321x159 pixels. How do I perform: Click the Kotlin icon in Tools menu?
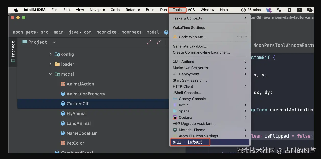pyautogui.click(x=175, y=105)
